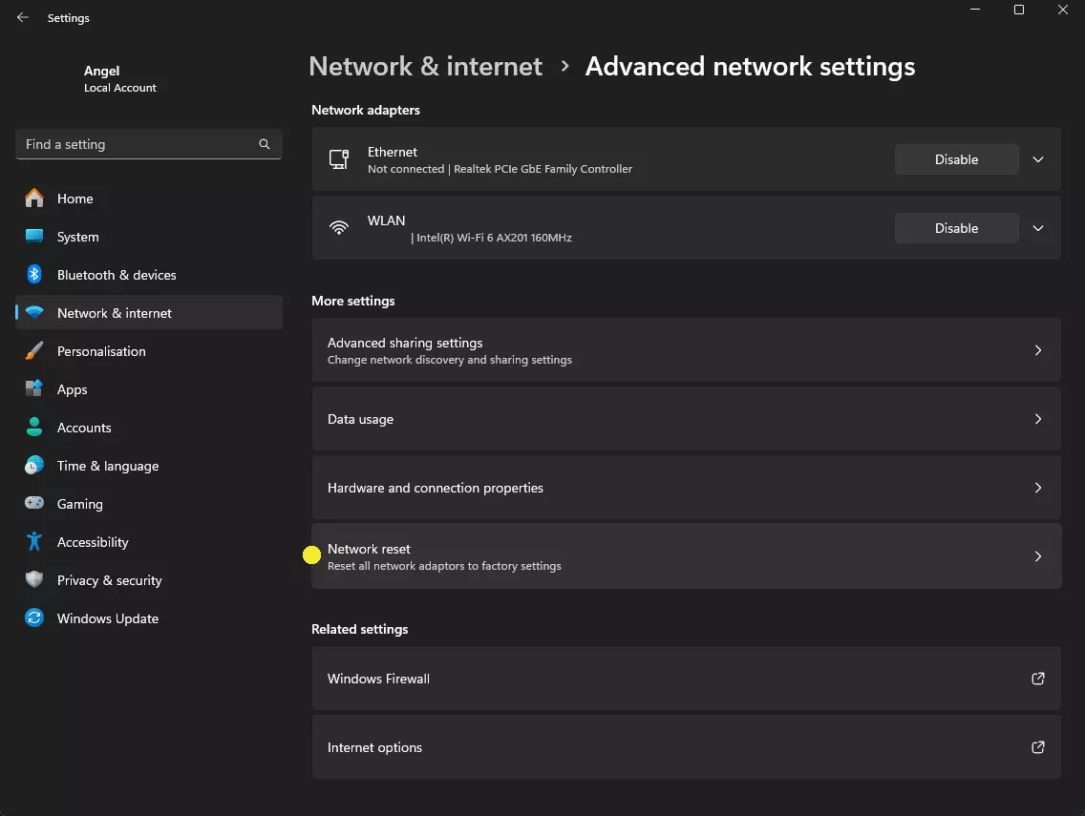Screen dimensions: 1085x816
Task: Disable the Ethernet adapter
Action: (956, 159)
